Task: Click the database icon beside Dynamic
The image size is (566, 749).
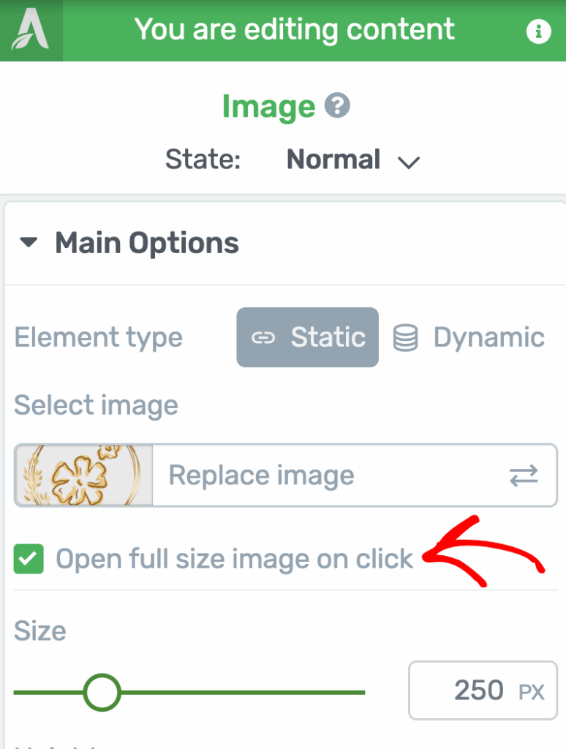Action: click(x=406, y=338)
